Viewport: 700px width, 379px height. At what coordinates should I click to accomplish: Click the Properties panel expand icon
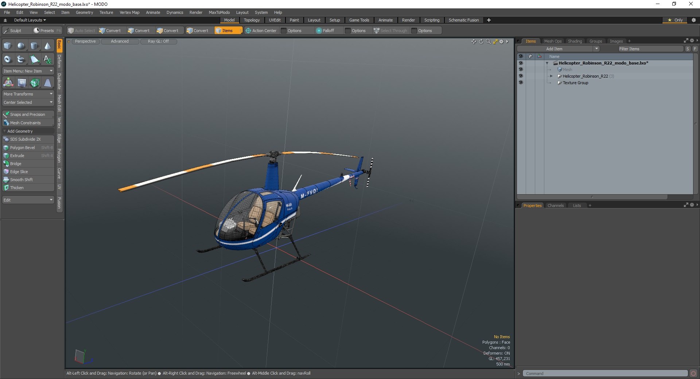click(x=686, y=205)
